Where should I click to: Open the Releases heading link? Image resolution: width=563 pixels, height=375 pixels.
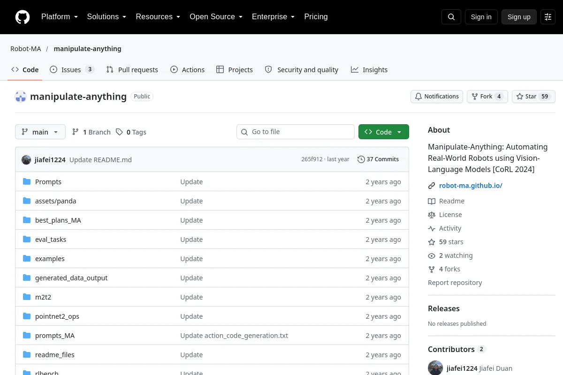click(x=444, y=308)
